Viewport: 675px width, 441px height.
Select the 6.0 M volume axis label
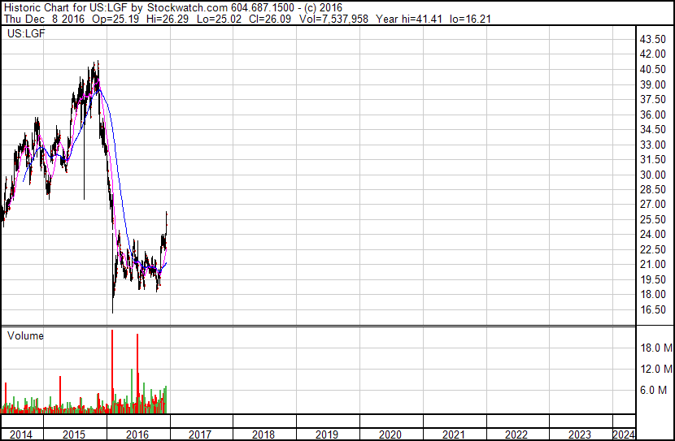tap(655, 390)
